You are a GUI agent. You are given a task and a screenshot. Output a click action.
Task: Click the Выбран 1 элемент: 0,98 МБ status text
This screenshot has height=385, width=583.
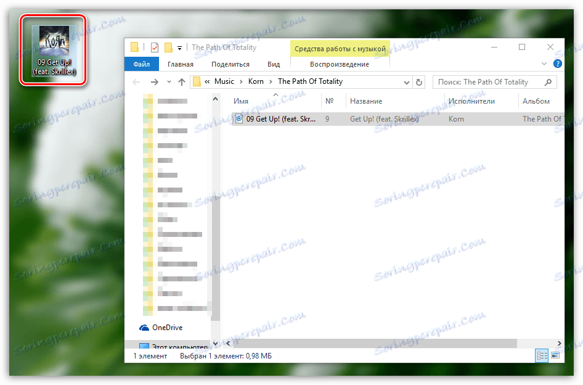(226, 356)
